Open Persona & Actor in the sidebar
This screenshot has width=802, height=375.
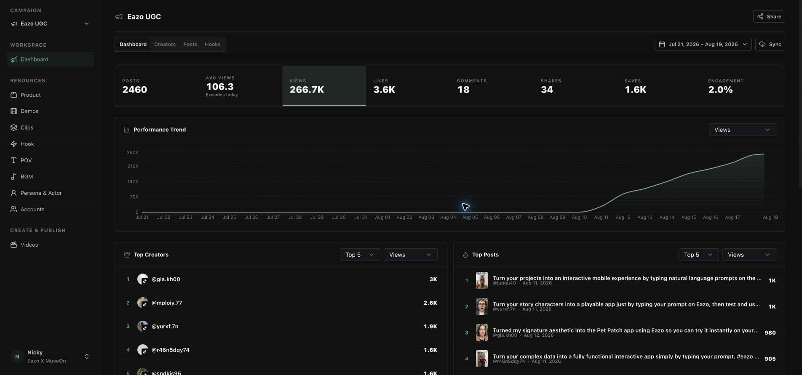coord(50,194)
